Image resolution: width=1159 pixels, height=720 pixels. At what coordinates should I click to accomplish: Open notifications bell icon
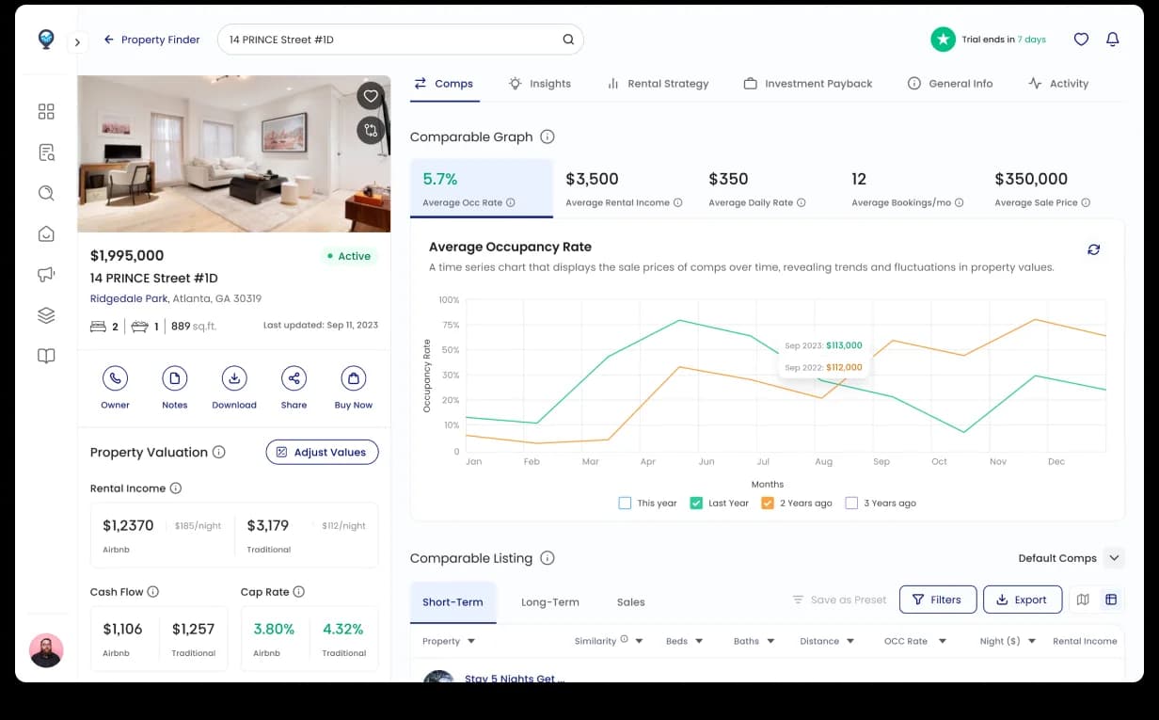(x=1113, y=40)
